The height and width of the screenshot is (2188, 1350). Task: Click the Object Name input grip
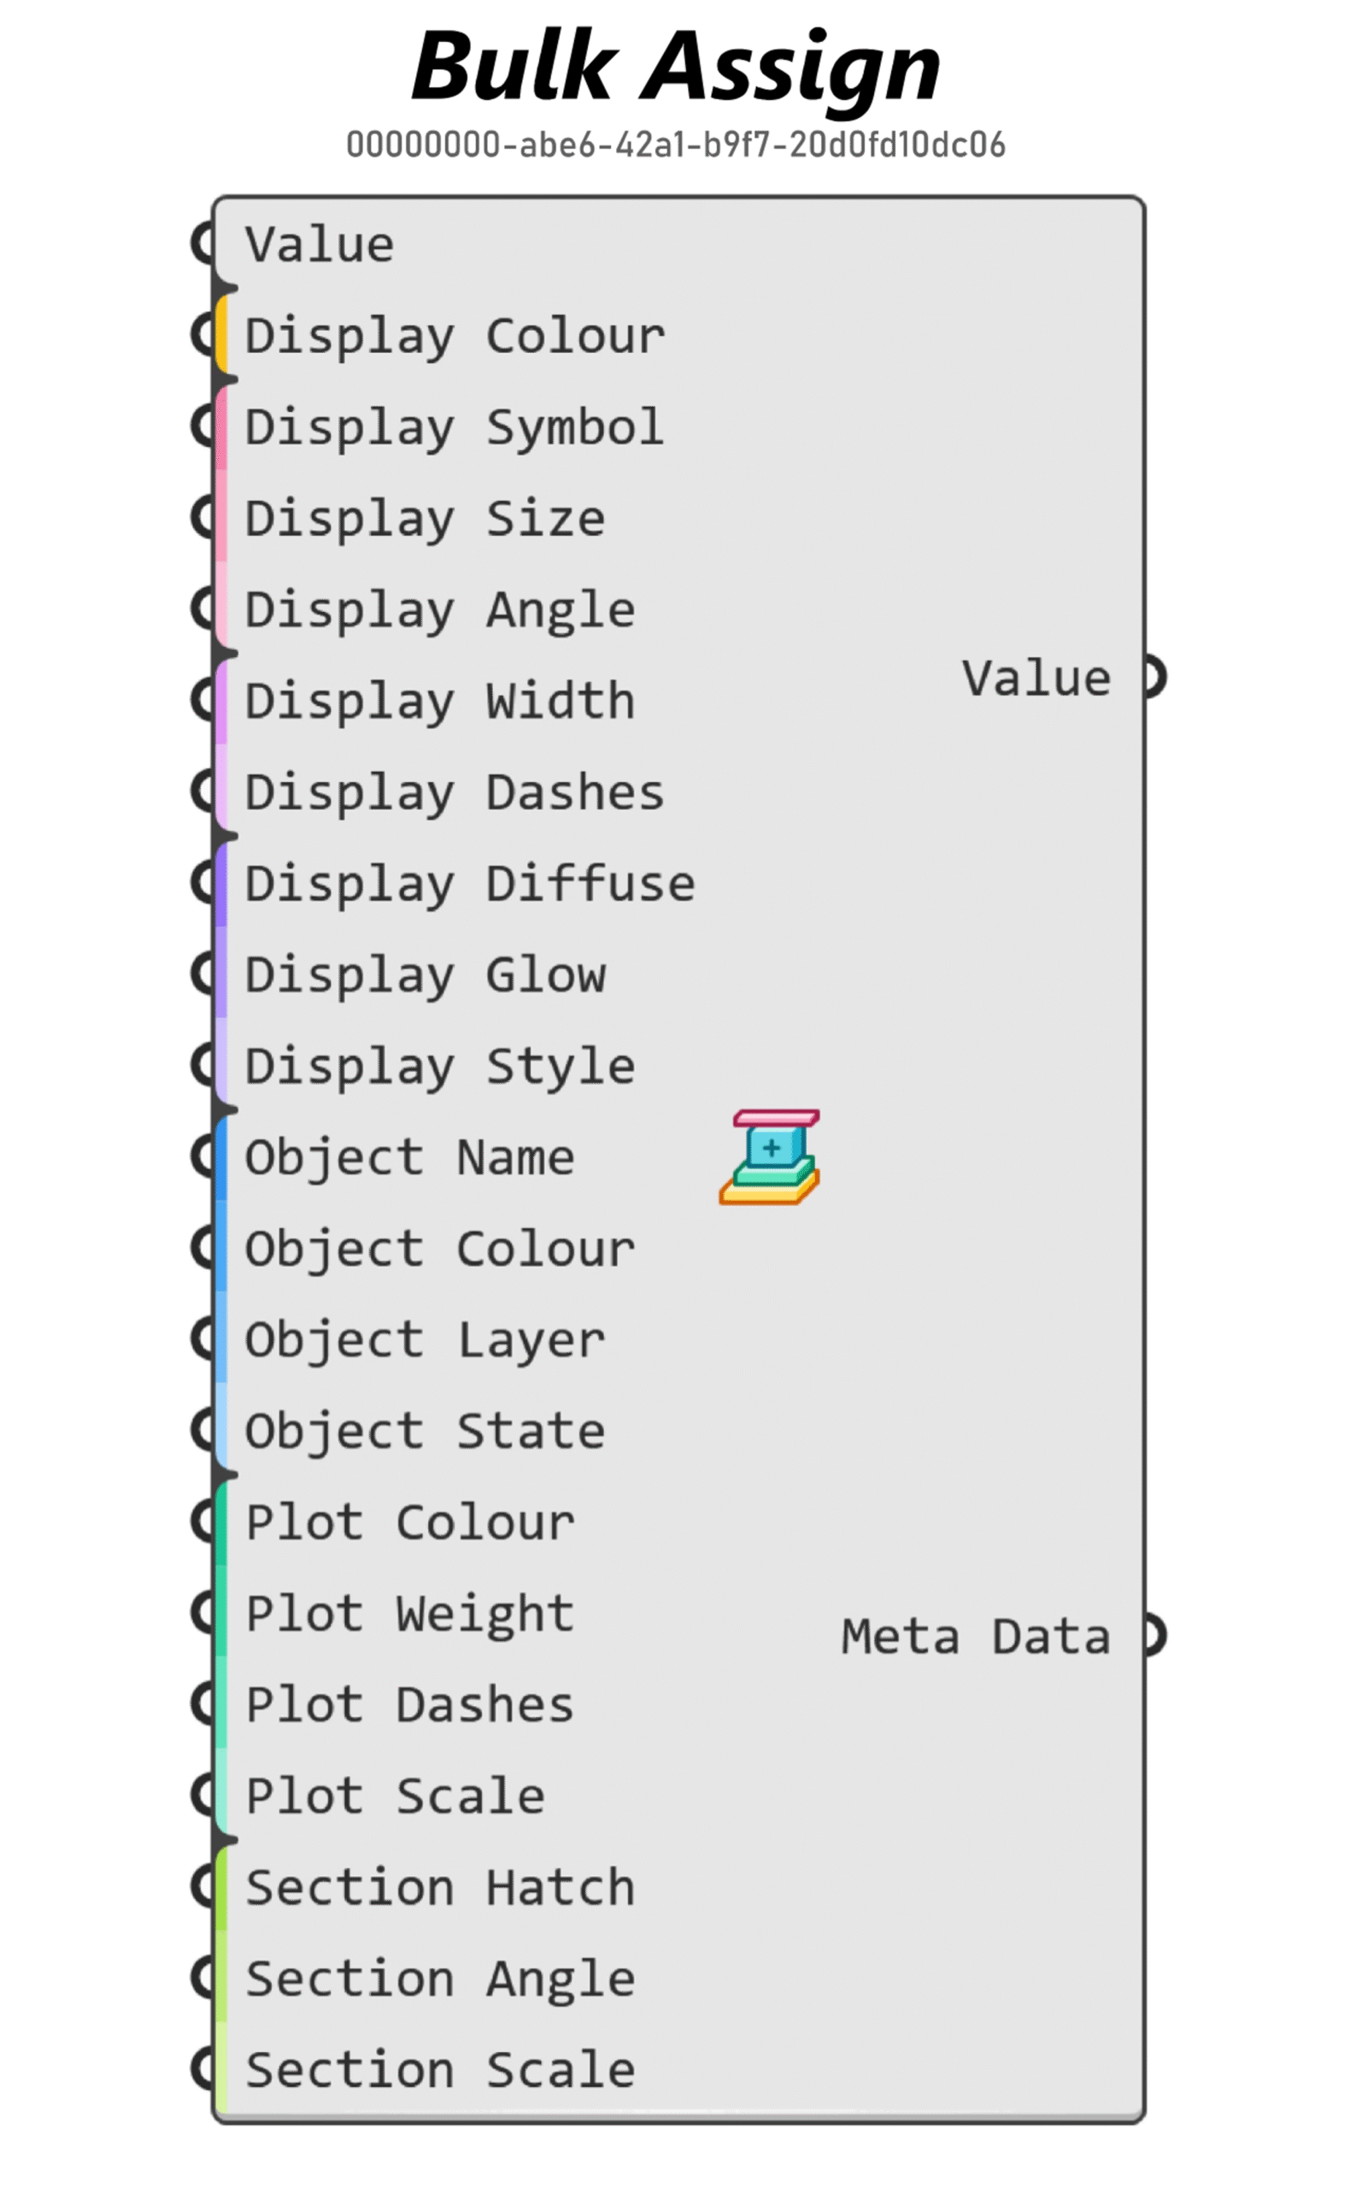coord(203,1157)
